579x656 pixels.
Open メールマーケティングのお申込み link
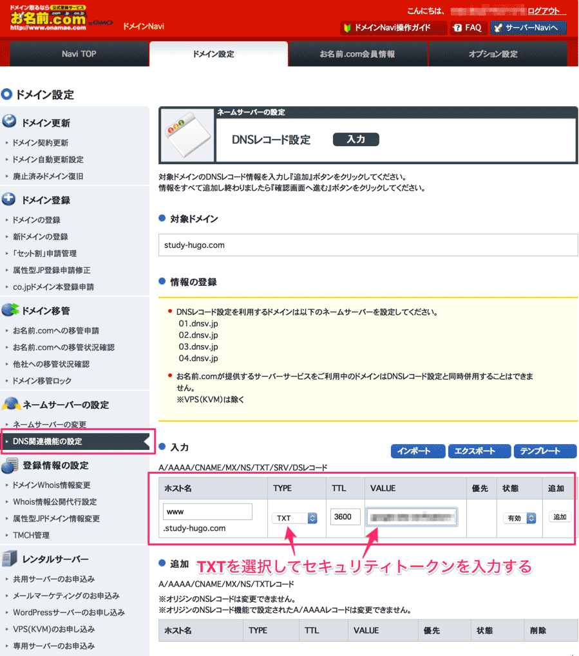(x=66, y=595)
